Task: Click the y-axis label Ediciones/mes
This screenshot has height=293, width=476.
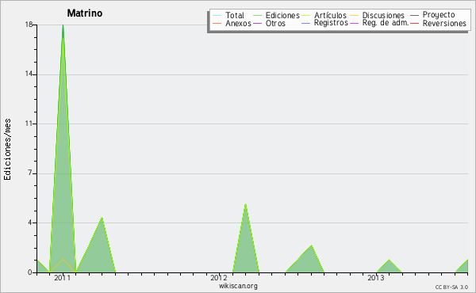Action: [x=7, y=150]
